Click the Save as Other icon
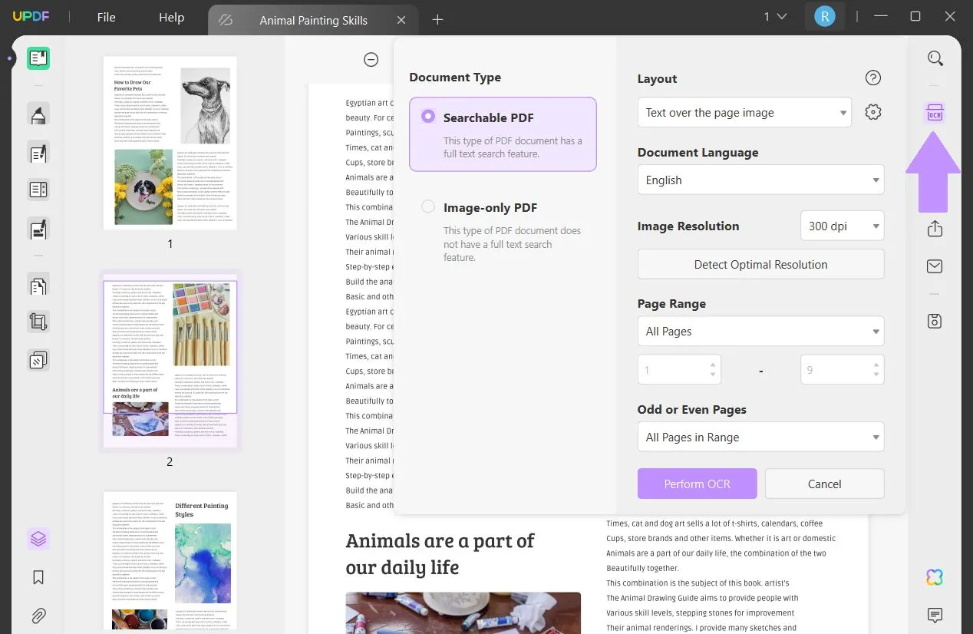This screenshot has width=973, height=634. pos(935,321)
